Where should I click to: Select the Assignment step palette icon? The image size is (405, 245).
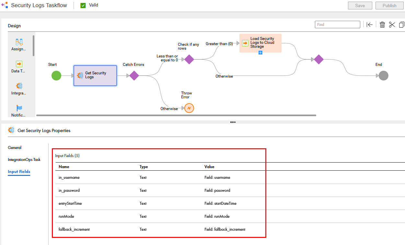pos(19,42)
